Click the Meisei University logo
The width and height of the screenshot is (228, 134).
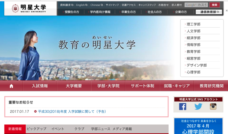pyautogui.click(x=29, y=8)
